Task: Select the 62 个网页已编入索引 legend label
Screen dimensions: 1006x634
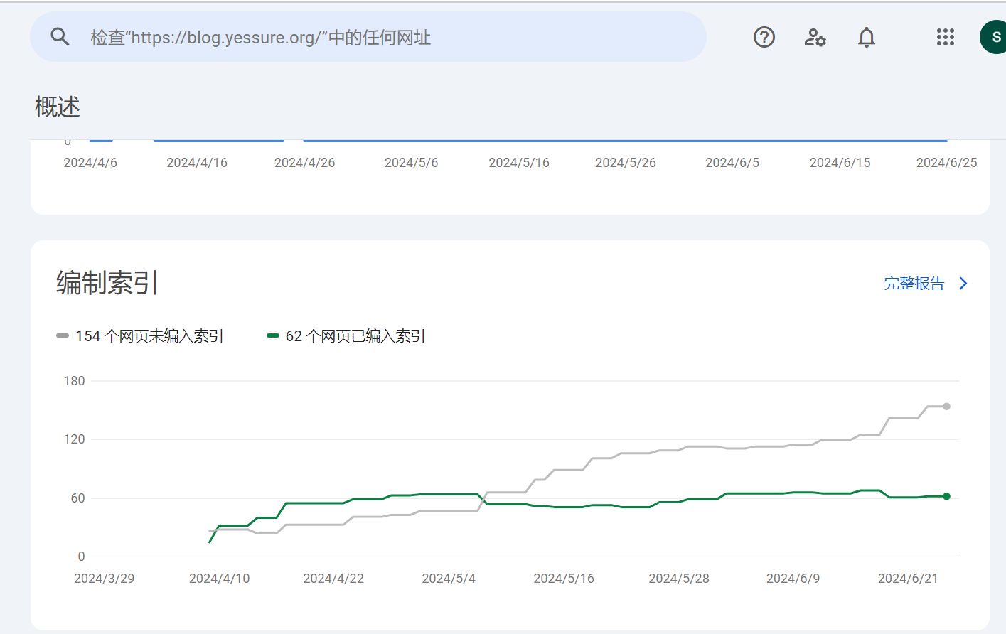Action: click(x=355, y=336)
